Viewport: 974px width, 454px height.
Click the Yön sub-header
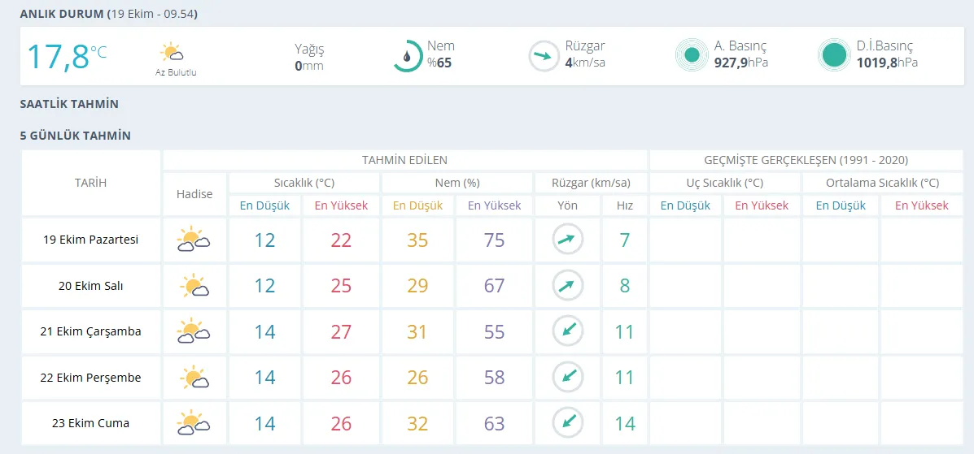point(568,206)
